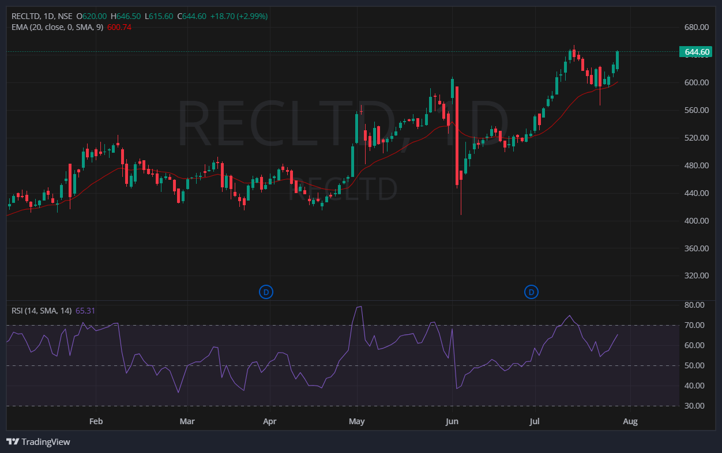Click the 440.00 price axis label
The width and height of the screenshot is (722, 453).
tap(697, 193)
